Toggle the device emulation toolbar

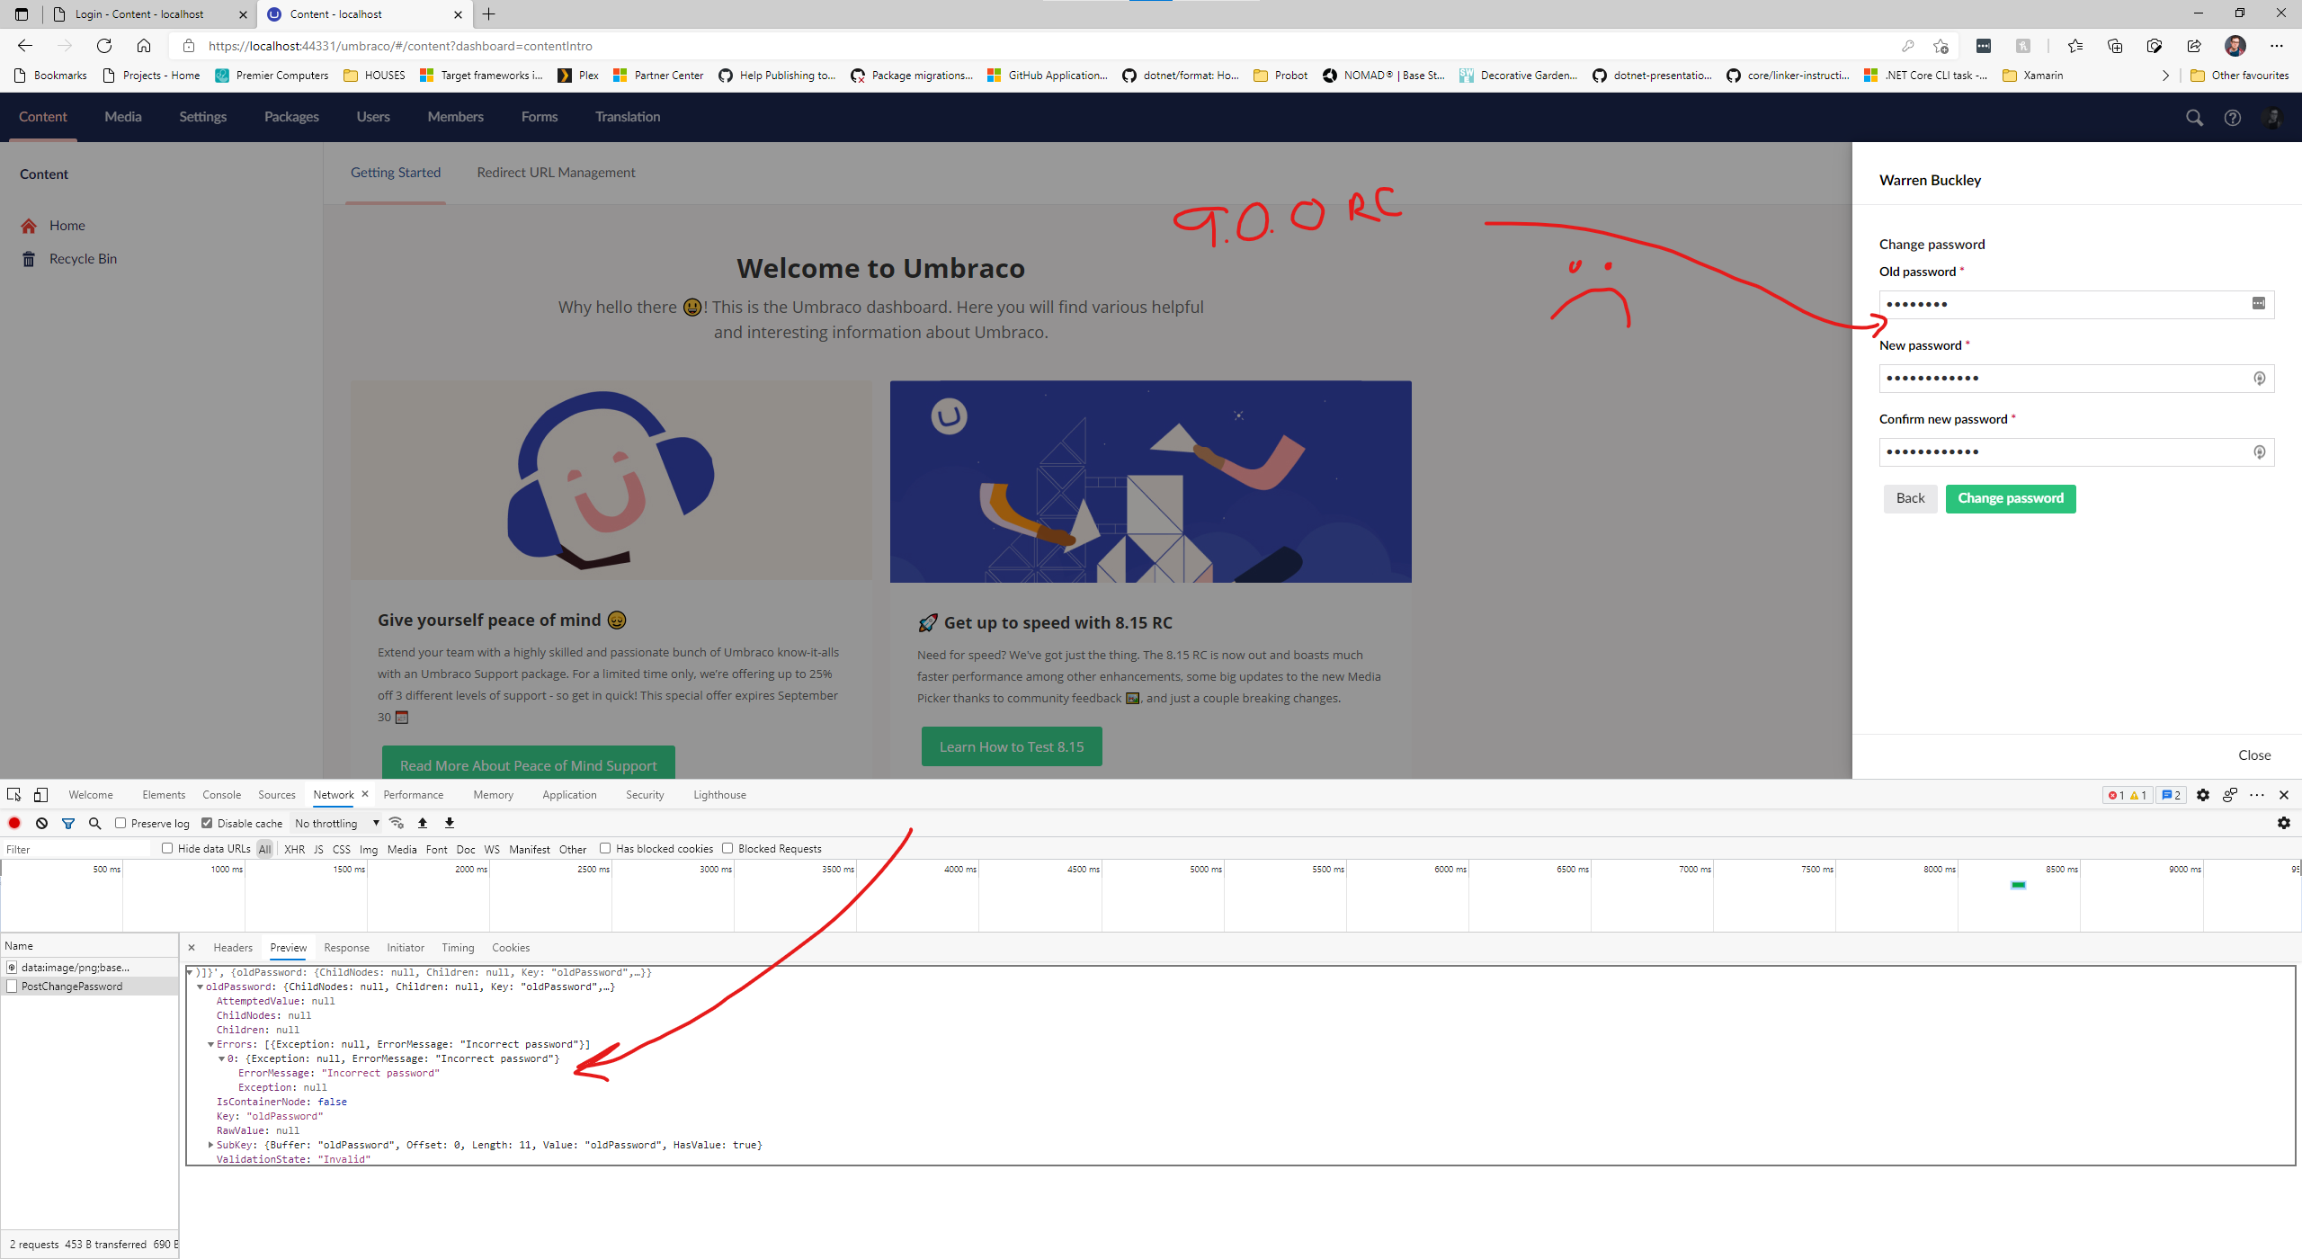click(40, 794)
